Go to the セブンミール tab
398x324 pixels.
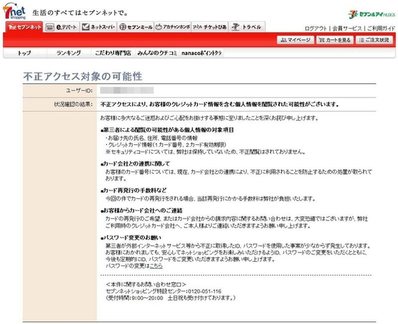point(136,27)
